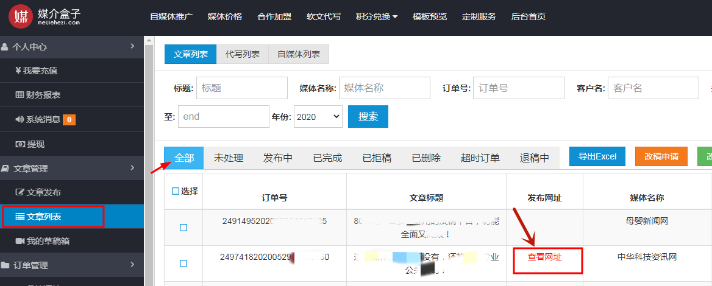Viewport: 712px width, 286px height.
Task: Switch to the 文章列表 top tab
Action: coord(191,54)
